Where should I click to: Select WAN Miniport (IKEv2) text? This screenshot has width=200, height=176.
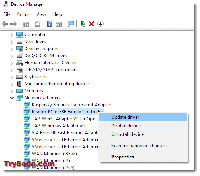pos(54,154)
